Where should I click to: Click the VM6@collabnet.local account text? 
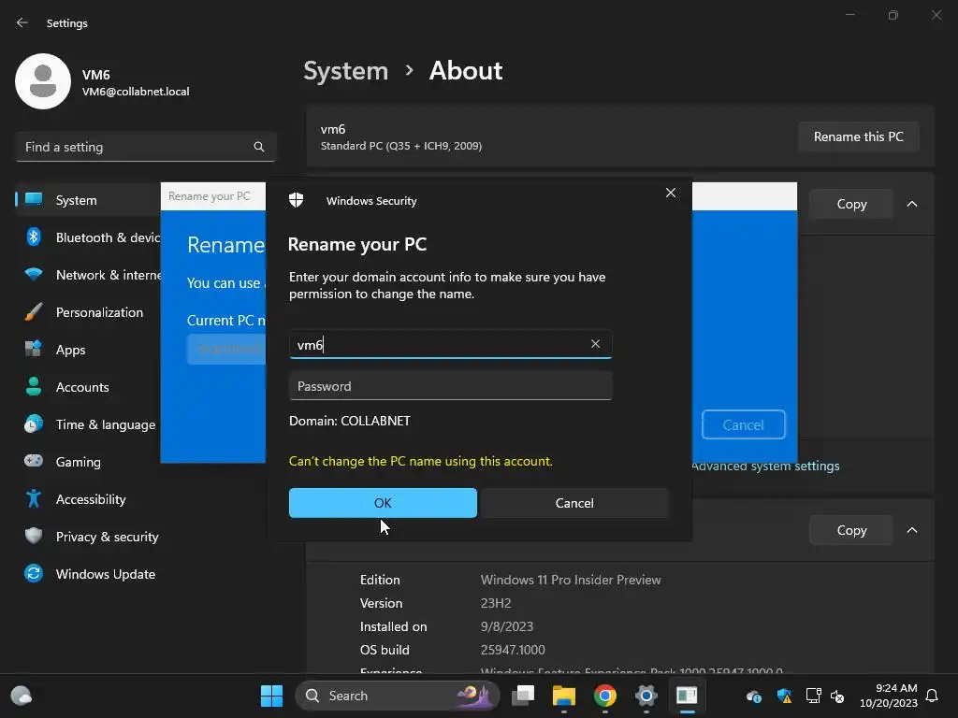click(x=136, y=92)
